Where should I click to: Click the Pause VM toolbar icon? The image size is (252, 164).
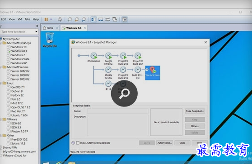pyautogui.click(x=46, y=19)
